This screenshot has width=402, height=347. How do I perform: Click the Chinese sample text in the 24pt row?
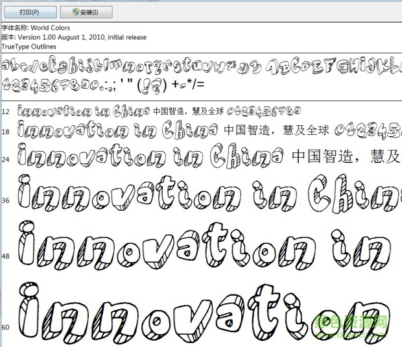(344, 156)
